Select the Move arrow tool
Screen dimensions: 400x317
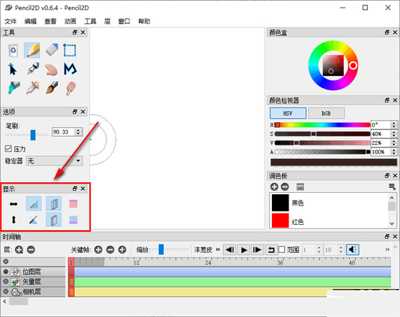(x=13, y=69)
